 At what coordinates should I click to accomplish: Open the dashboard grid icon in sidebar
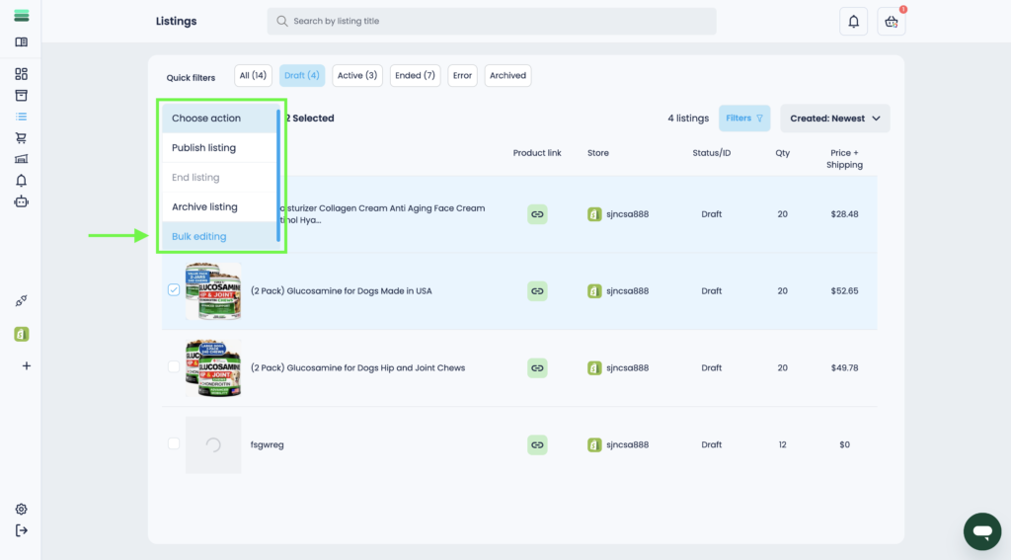pos(22,74)
